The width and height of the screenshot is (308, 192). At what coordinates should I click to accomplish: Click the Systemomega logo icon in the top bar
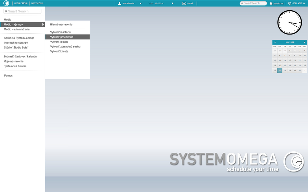[x=6, y=3]
